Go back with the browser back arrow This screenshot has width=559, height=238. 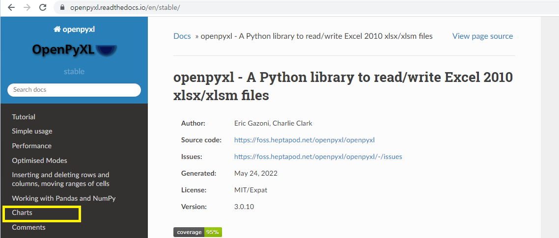coord(11,7)
